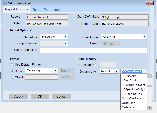Click the Auto Print window title icon
This screenshot has height=113, width=157.
click(x=5, y=3)
